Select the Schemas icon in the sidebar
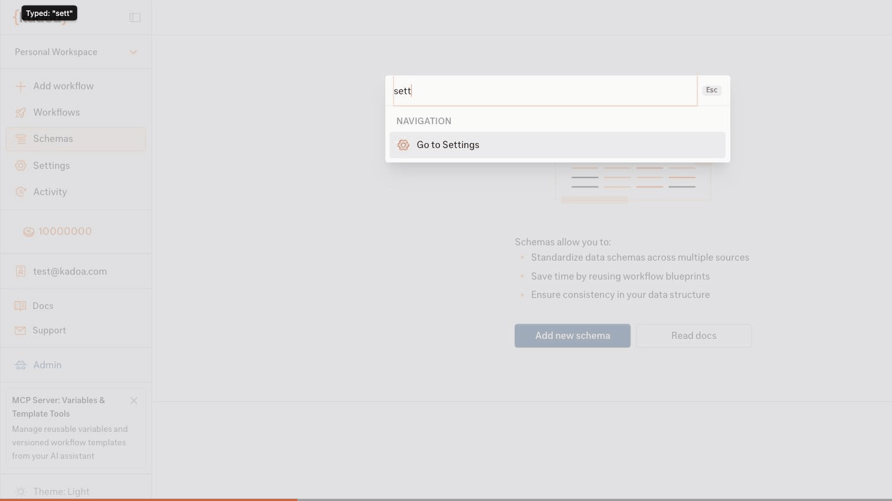Image resolution: width=892 pixels, height=501 pixels. (20, 139)
